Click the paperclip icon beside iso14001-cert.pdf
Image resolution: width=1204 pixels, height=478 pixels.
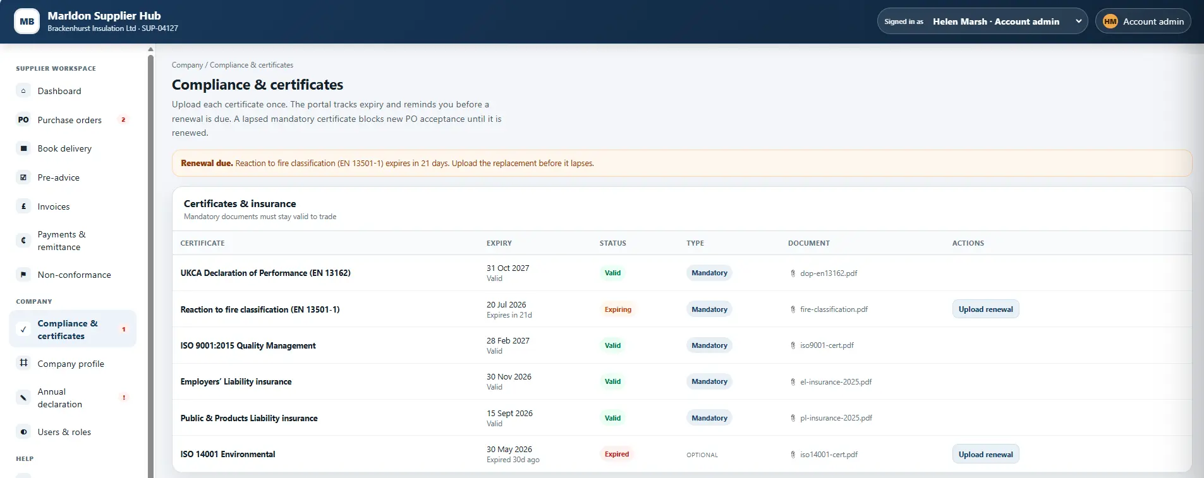click(x=793, y=455)
